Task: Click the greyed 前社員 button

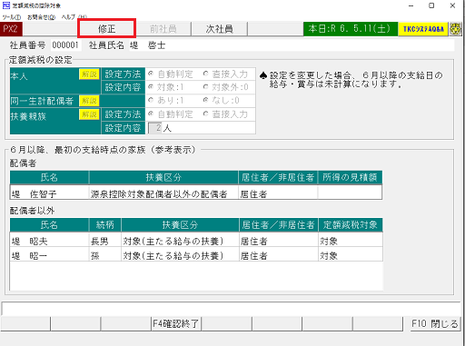Action: pos(163,29)
